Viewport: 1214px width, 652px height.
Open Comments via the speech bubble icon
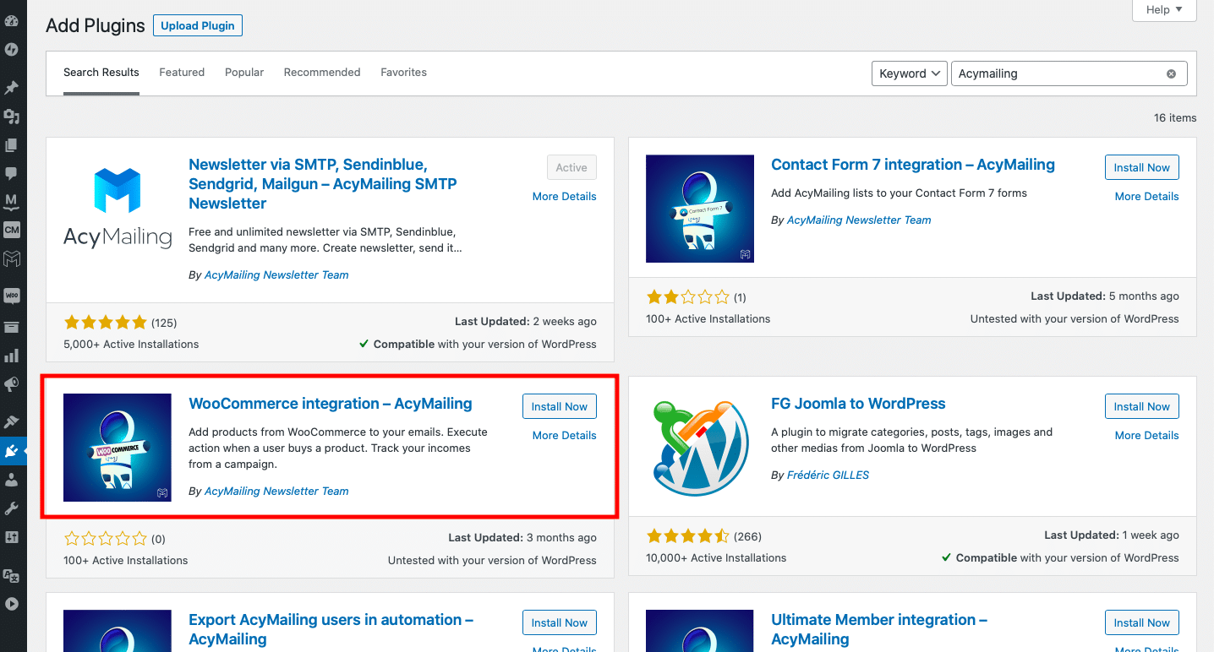12,173
